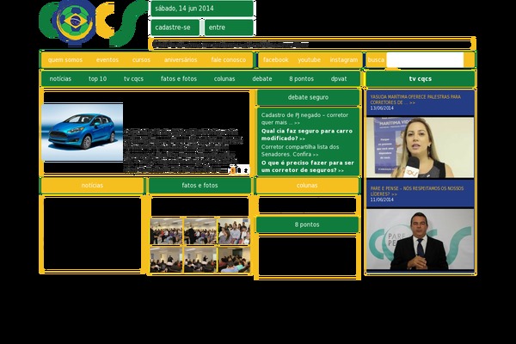
Task: Open the colunas tab in green bar
Action: point(224,78)
